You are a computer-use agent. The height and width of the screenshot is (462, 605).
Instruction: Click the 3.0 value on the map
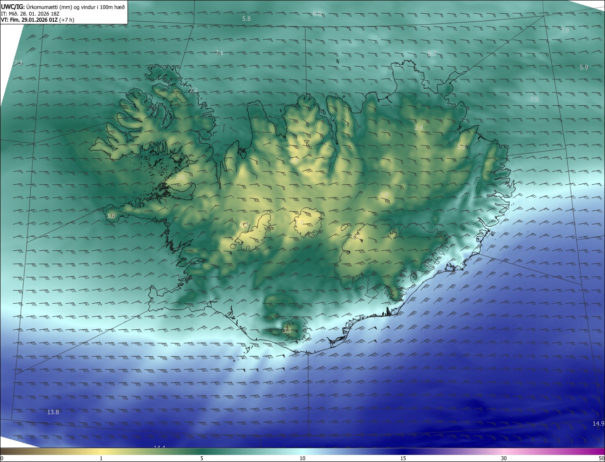coord(111,216)
